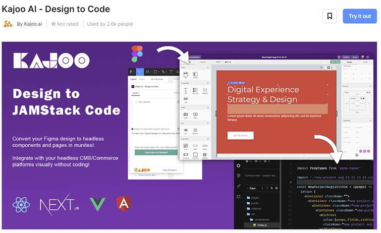The image size is (381, 233).
Task: Click the Angular logo in the banner
Action: point(124,204)
